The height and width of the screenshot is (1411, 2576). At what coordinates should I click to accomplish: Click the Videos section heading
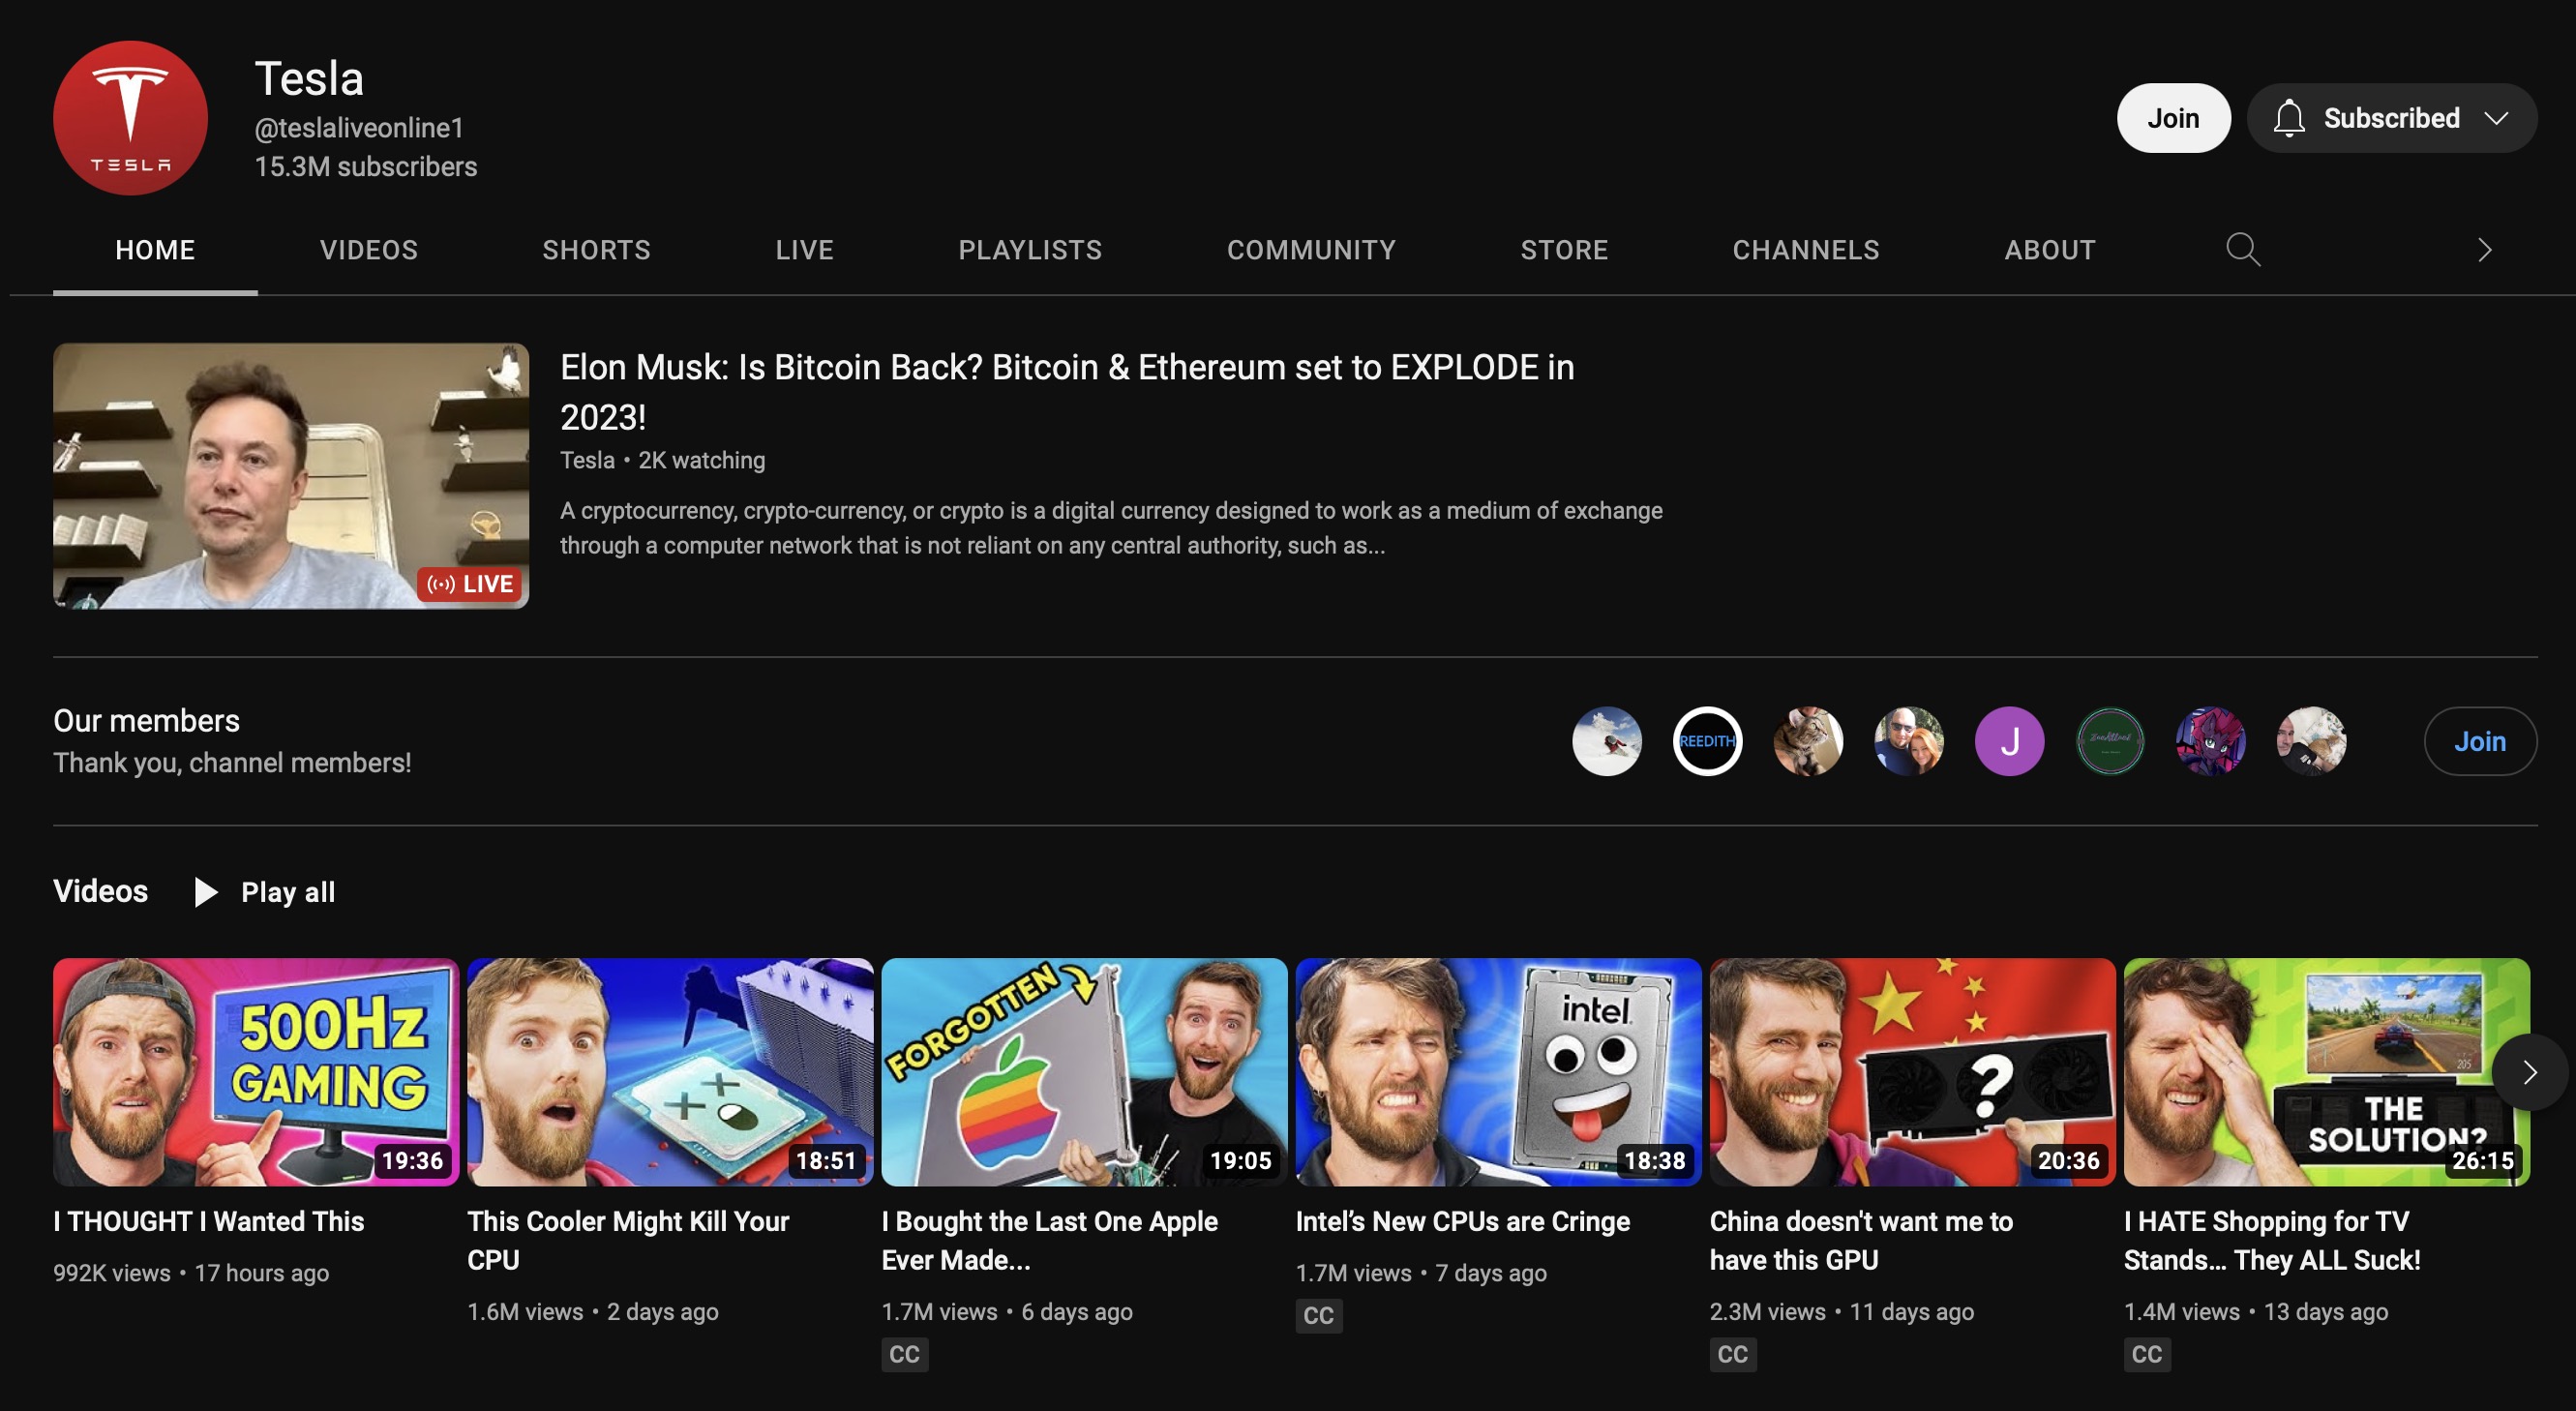(x=101, y=891)
